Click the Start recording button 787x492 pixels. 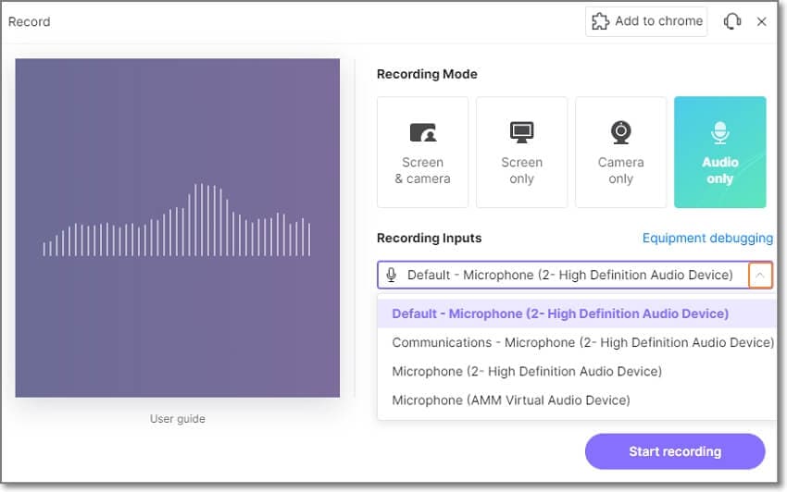(675, 451)
